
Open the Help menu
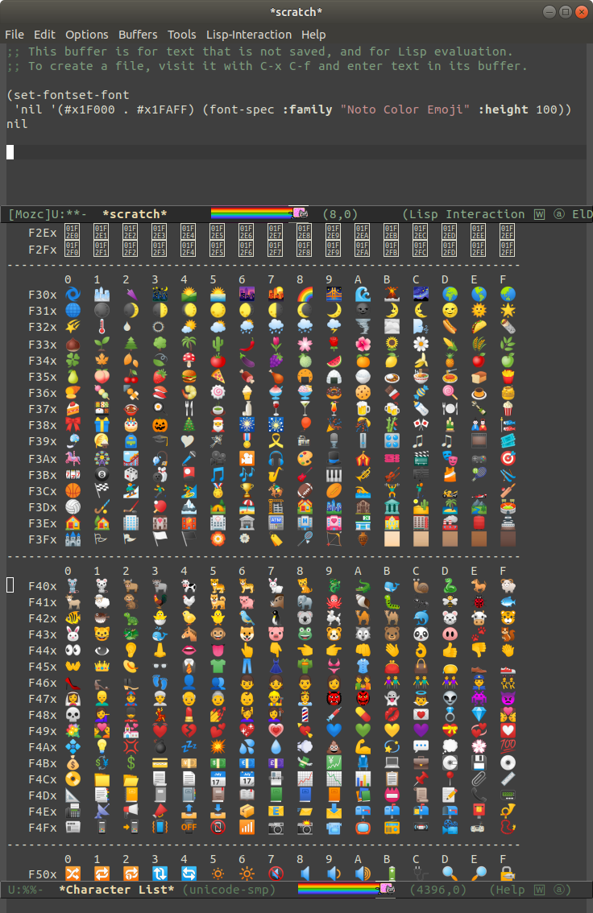[313, 35]
